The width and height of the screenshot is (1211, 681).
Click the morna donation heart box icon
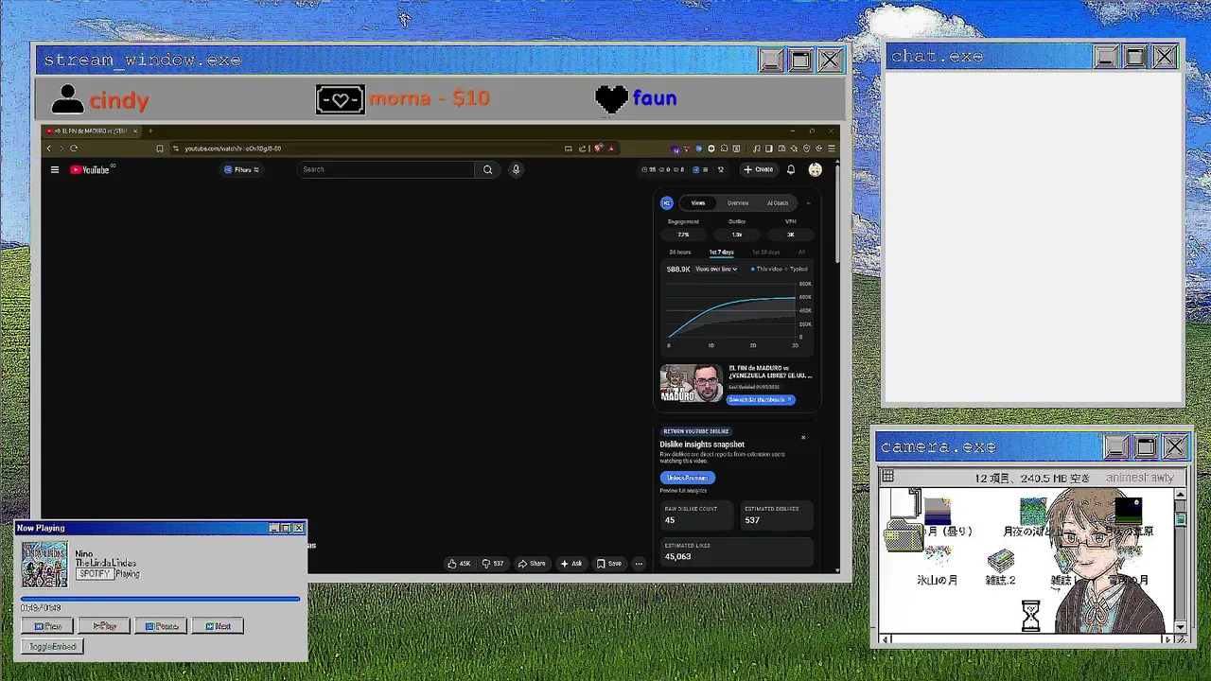pyautogui.click(x=340, y=98)
